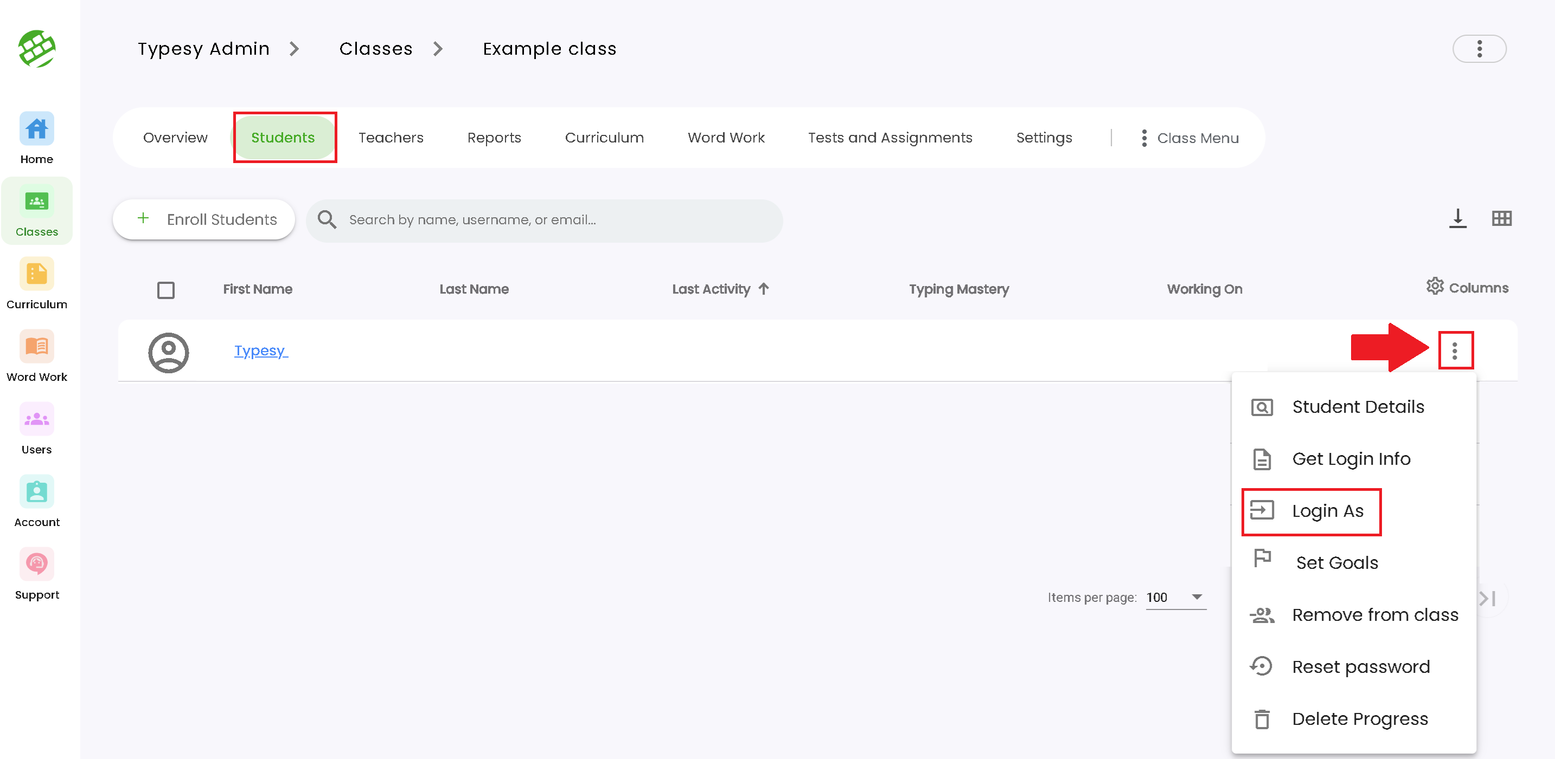Image resolution: width=1555 pixels, height=759 pixels.
Task: Open Home from the sidebar
Action: (x=37, y=138)
